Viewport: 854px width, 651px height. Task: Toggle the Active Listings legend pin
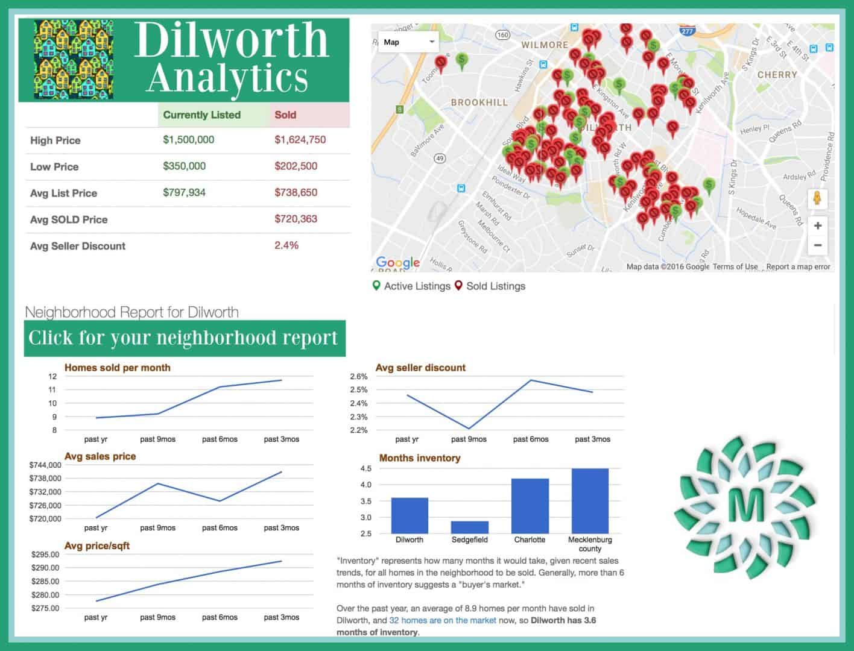point(376,286)
